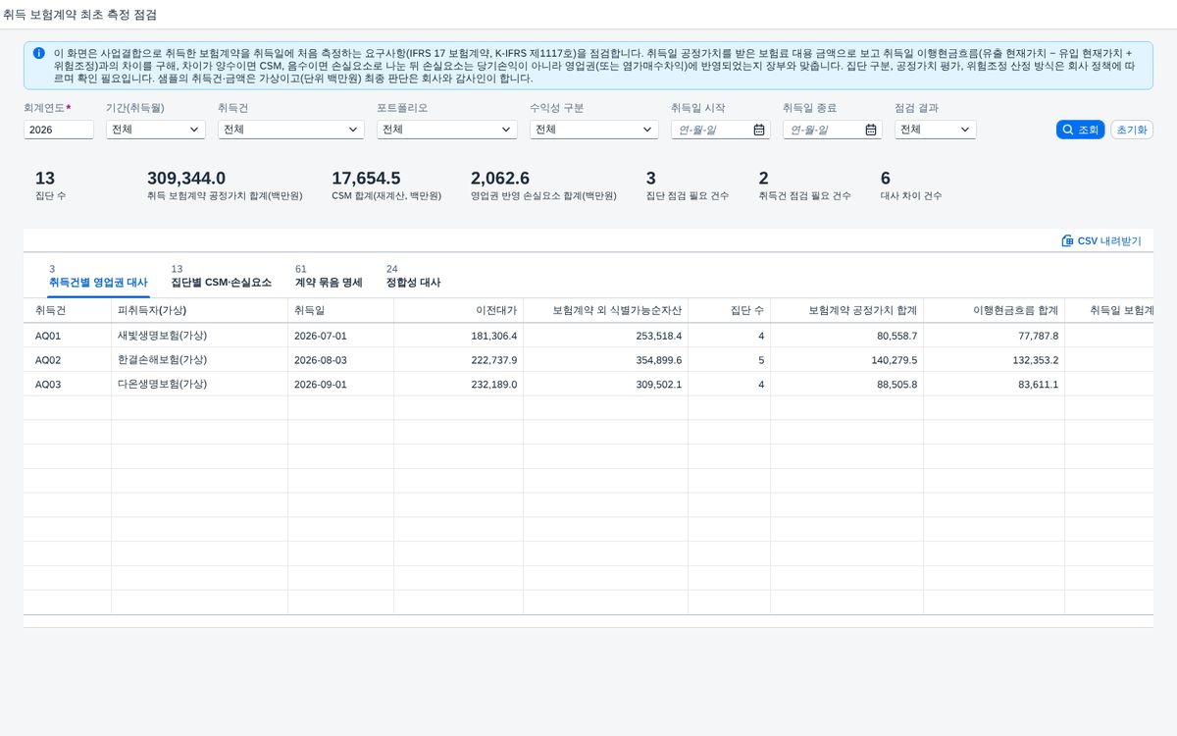Image resolution: width=1177 pixels, height=736 pixels.
Task: Open calendar picker for 취득일 종료
Action: tap(871, 130)
